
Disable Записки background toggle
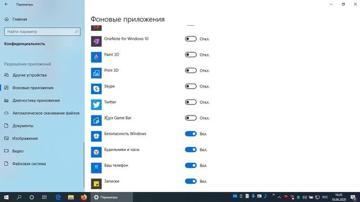[x=191, y=181]
